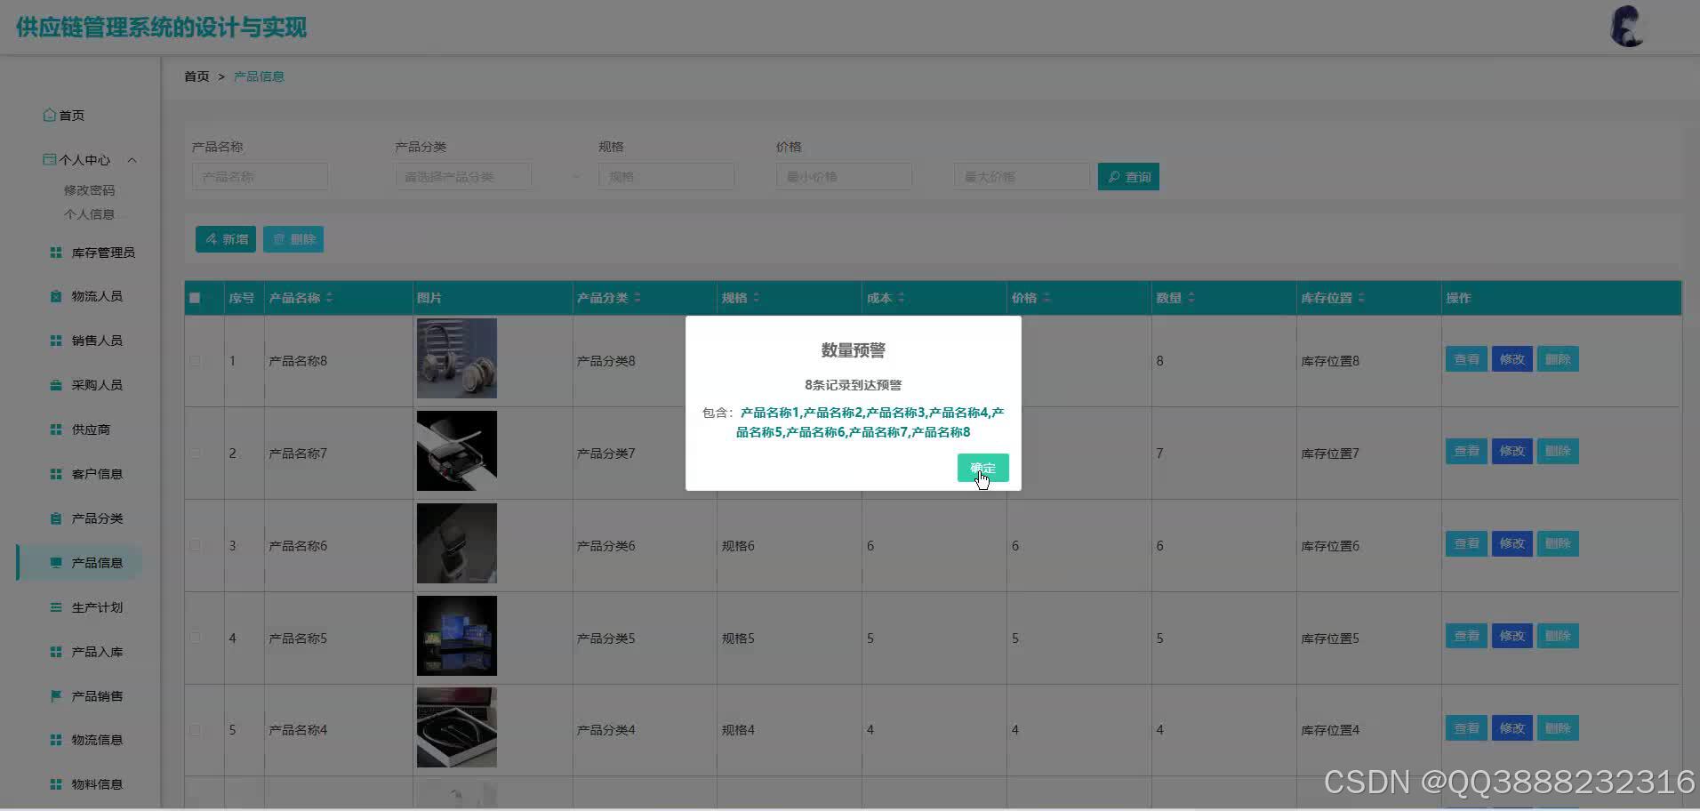Screen dimensions: 1700x811
Task: Check the row checkbox for 产品名称4
Action: coord(195,730)
